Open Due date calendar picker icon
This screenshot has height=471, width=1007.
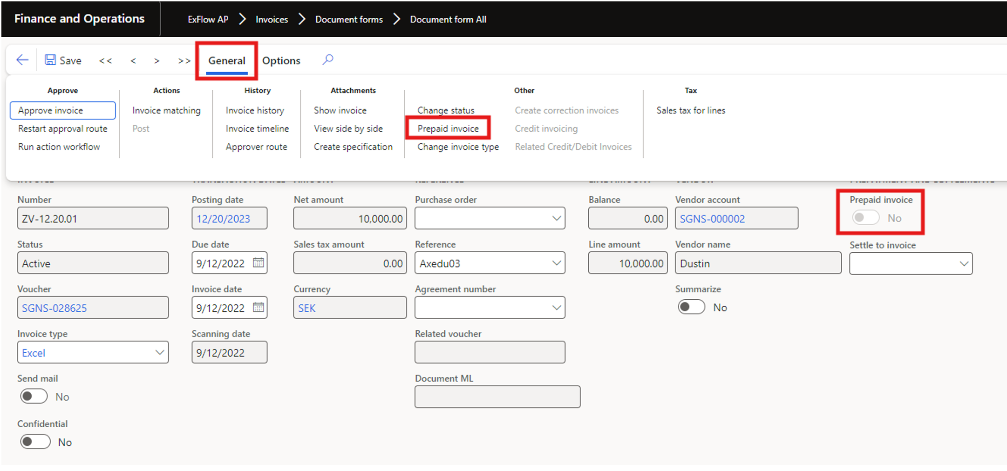259,263
